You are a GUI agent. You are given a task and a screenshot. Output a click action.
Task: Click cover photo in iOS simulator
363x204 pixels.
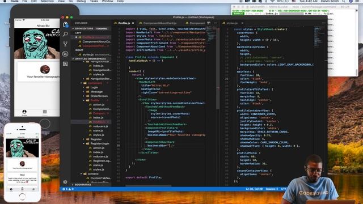(37, 44)
